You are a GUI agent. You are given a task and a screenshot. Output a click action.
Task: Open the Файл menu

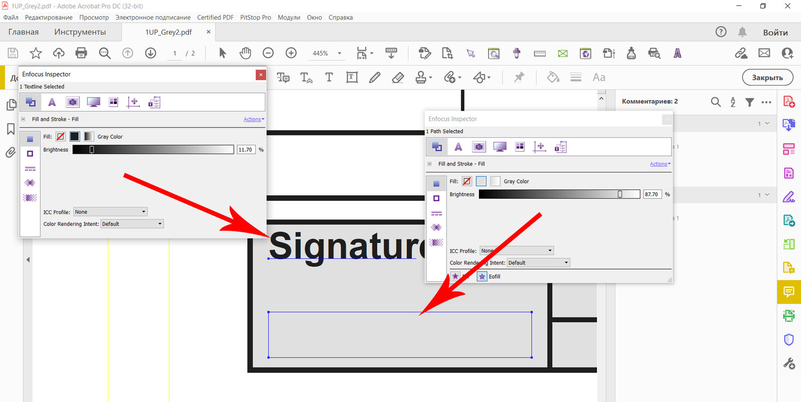coord(11,17)
